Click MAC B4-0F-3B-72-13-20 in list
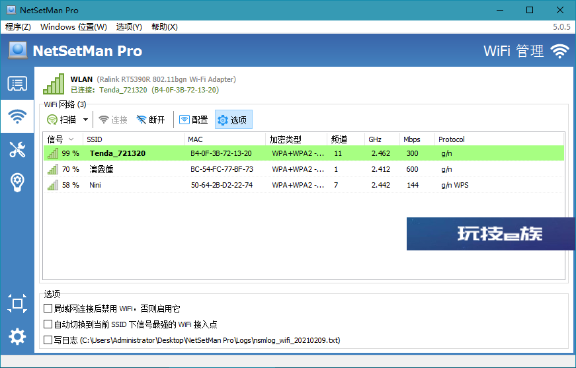Viewport: 576px width, 368px height. click(221, 153)
